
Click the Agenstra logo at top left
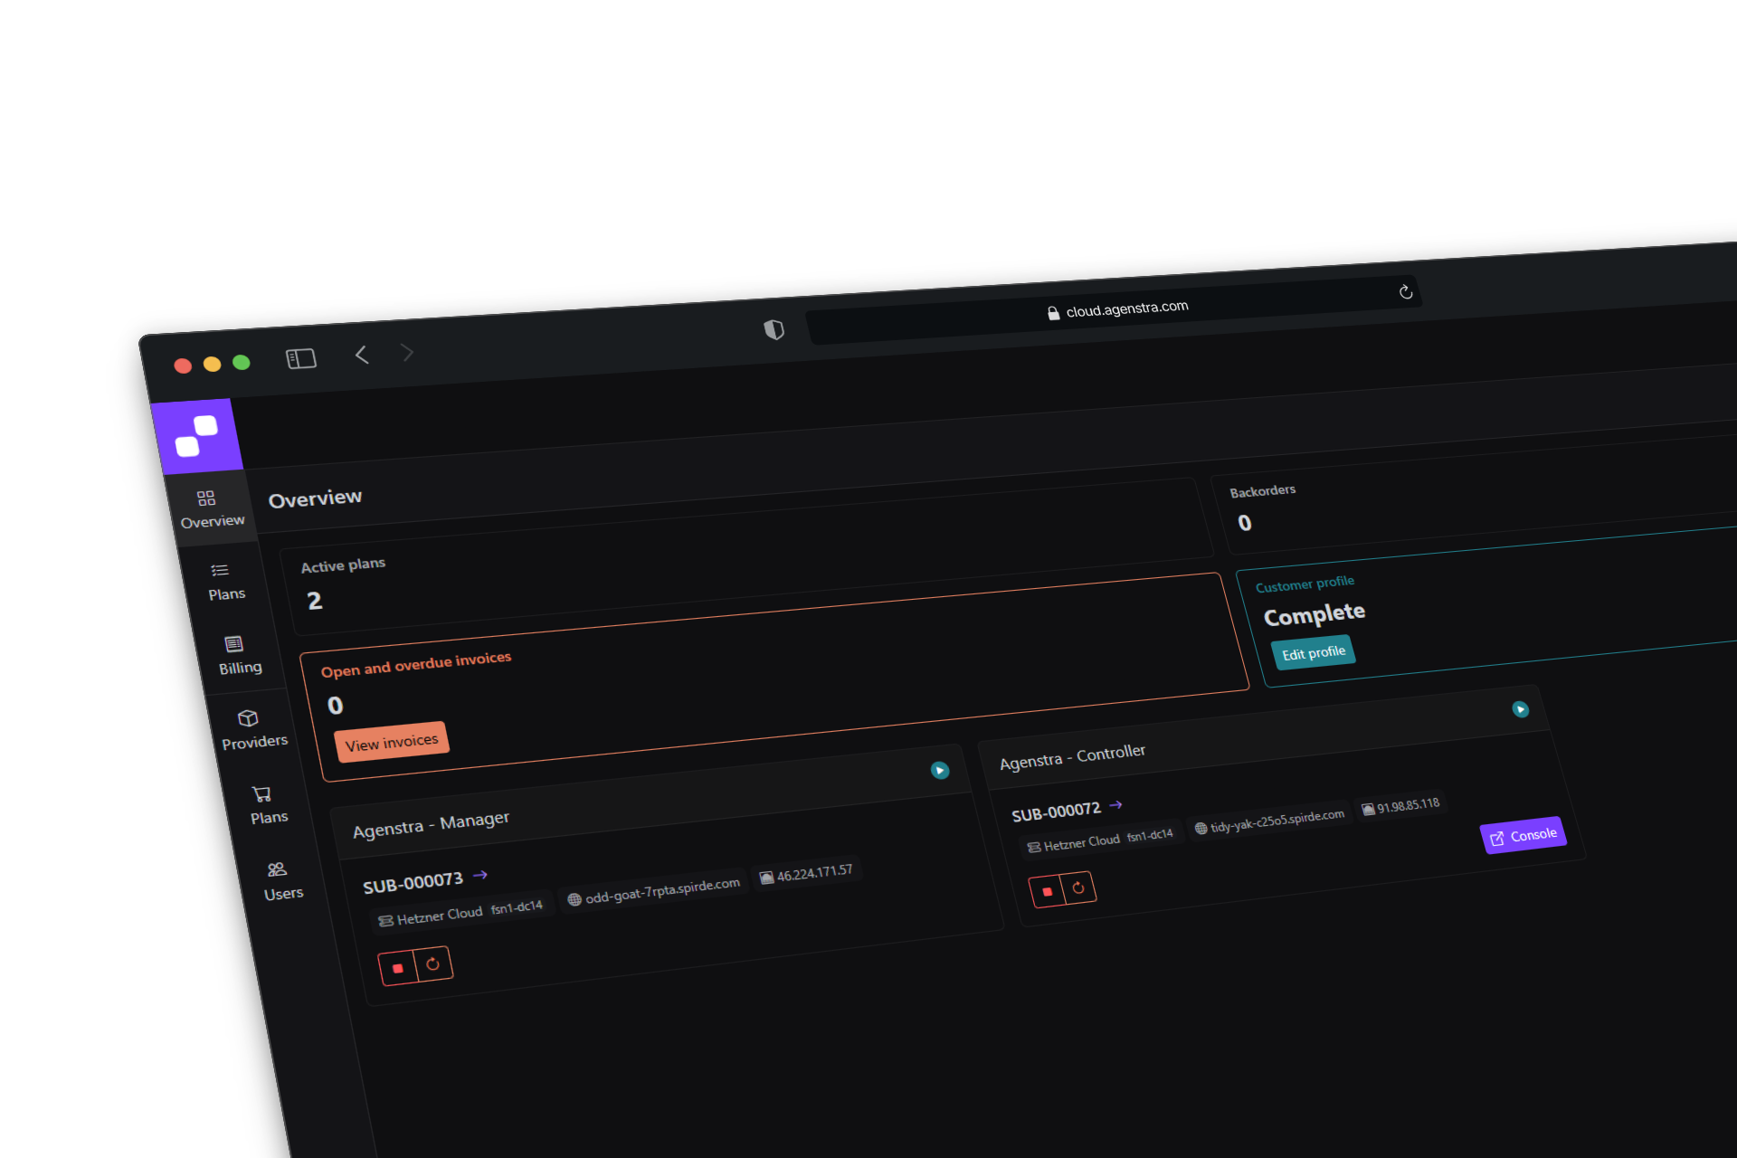click(x=198, y=434)
